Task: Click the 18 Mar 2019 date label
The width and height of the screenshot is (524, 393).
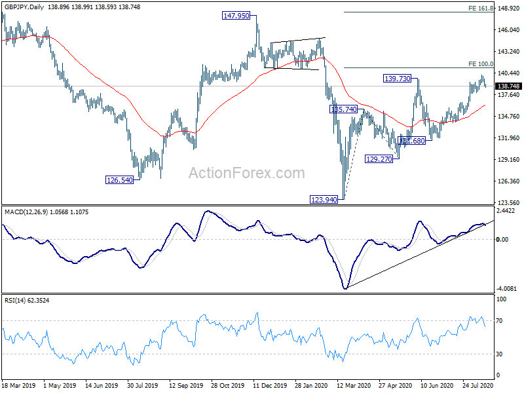Action: tap(19, 385)
